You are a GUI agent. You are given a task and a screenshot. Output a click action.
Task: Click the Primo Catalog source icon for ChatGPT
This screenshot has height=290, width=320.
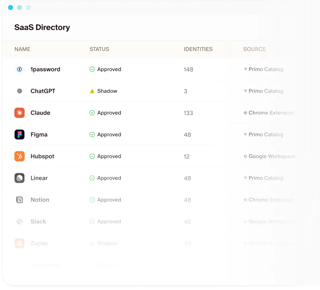(245, 91)
